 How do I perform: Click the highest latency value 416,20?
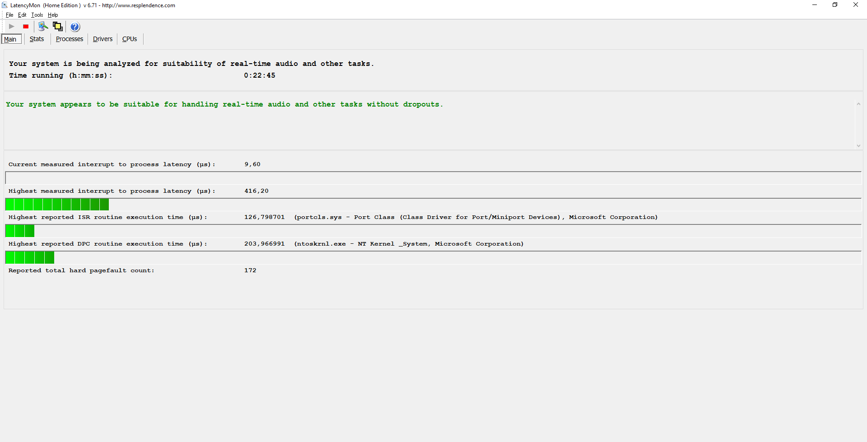[x=256, y=191]
